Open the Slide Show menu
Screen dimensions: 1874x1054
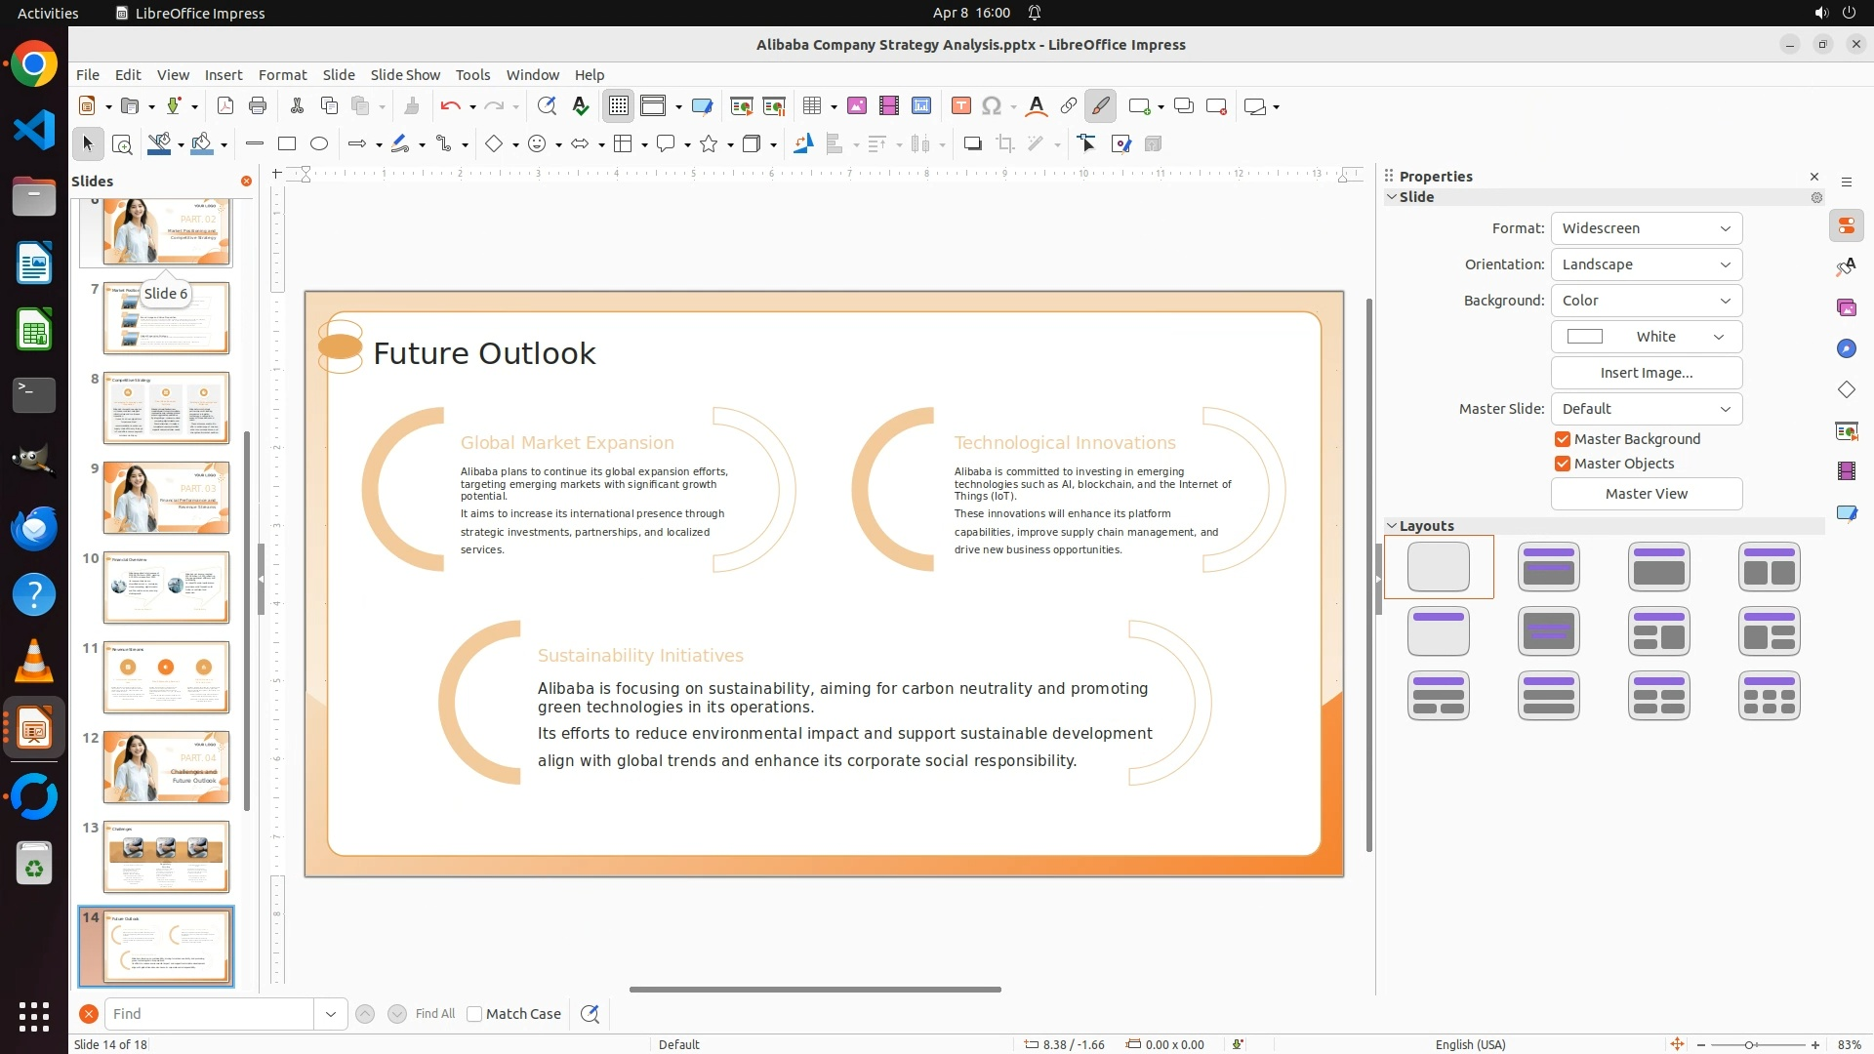pos(405,75)
